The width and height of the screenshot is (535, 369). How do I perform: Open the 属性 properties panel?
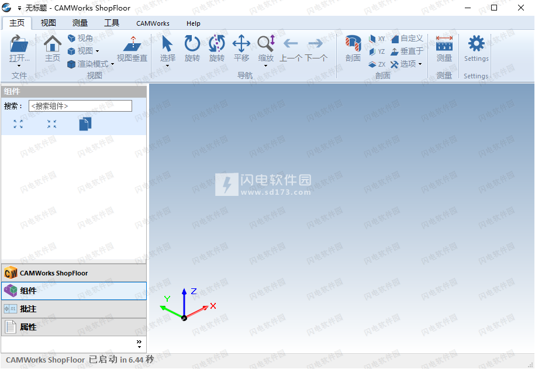pos(74,327)
